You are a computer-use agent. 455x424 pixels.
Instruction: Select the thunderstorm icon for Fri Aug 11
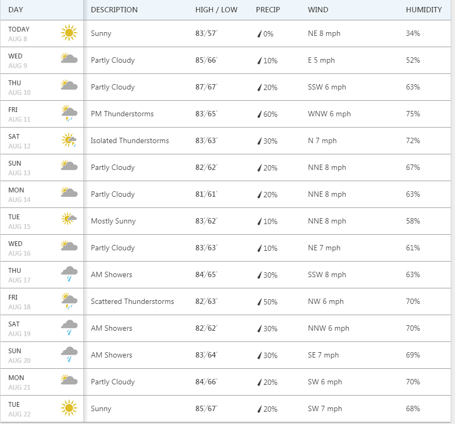click(x=69, y=113)
